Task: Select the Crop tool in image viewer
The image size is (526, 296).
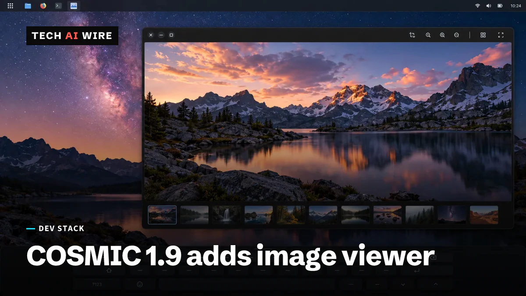Action: click(412, 35)
